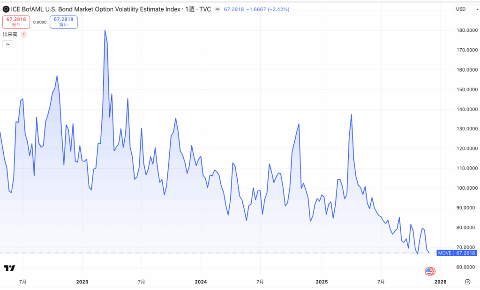
Task: Click the red warning icon next to 出来高
Action: (x=24, y=34)
